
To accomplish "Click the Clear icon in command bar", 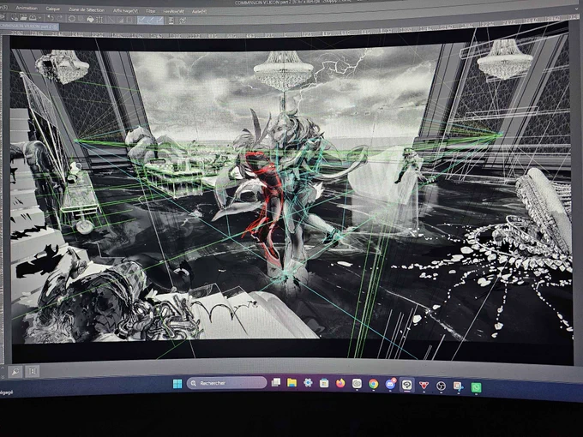I will [x=72, y=19].
